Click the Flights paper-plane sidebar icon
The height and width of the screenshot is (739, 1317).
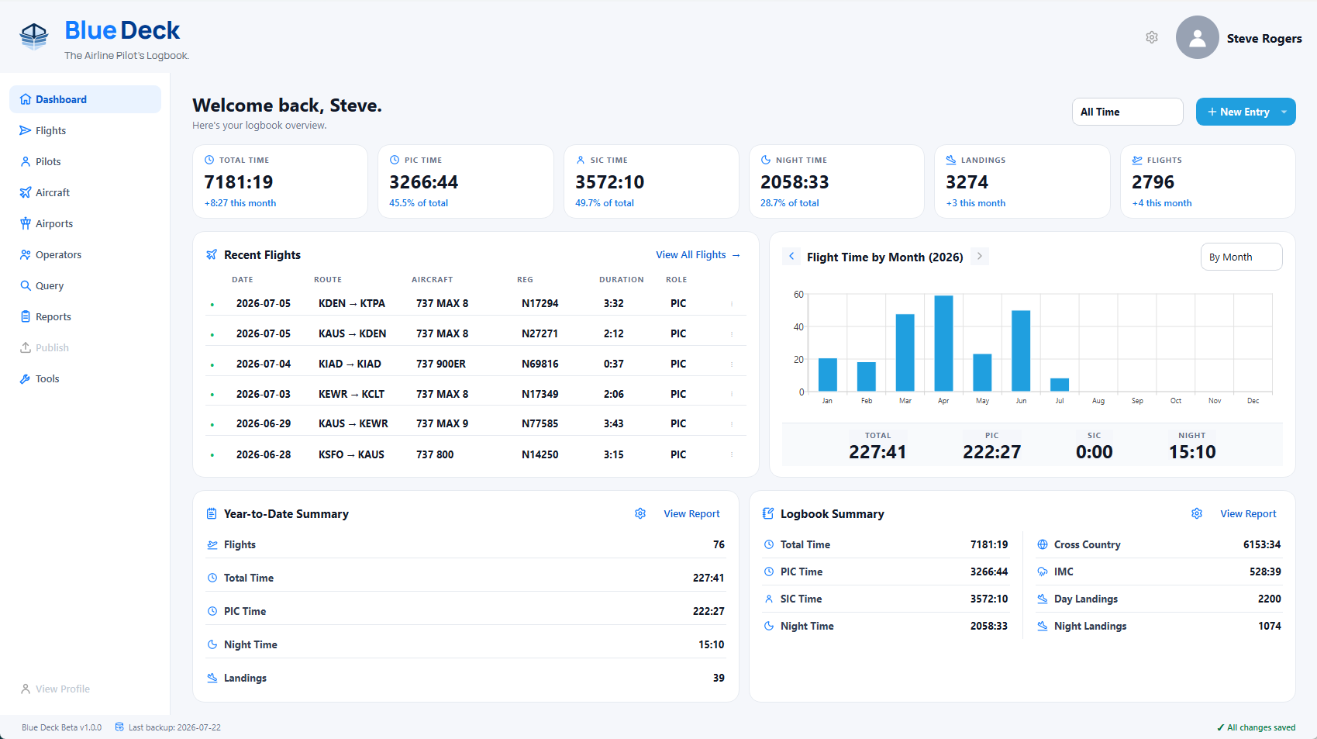[26, 130]
